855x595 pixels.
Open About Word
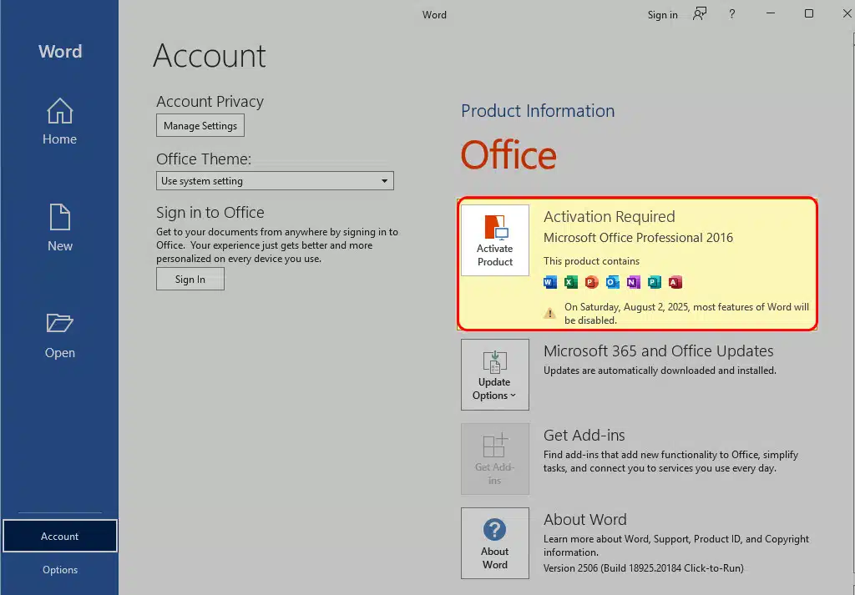coord(494,543)
